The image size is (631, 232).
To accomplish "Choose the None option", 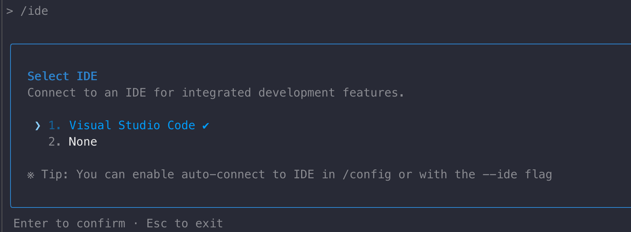I will point(83,142).
